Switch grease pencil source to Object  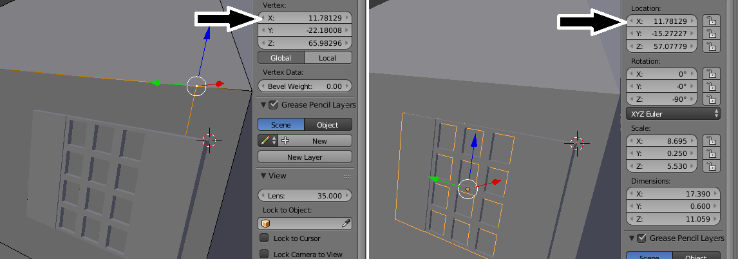[328, 125]
